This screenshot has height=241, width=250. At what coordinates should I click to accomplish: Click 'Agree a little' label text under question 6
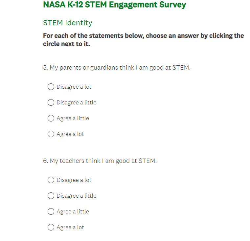click(73, 211)
